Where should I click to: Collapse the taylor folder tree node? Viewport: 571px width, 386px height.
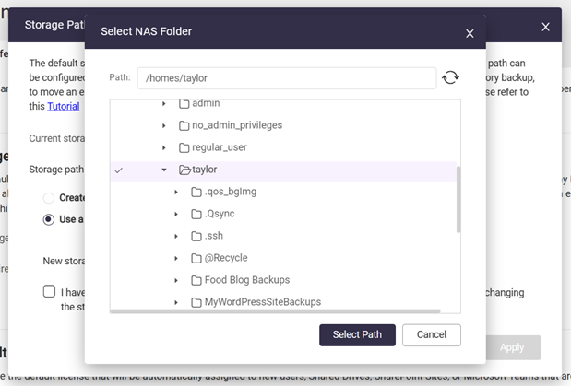tap(164, 170)
